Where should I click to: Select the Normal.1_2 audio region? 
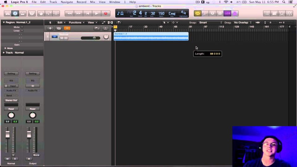(x=151, y=36)
